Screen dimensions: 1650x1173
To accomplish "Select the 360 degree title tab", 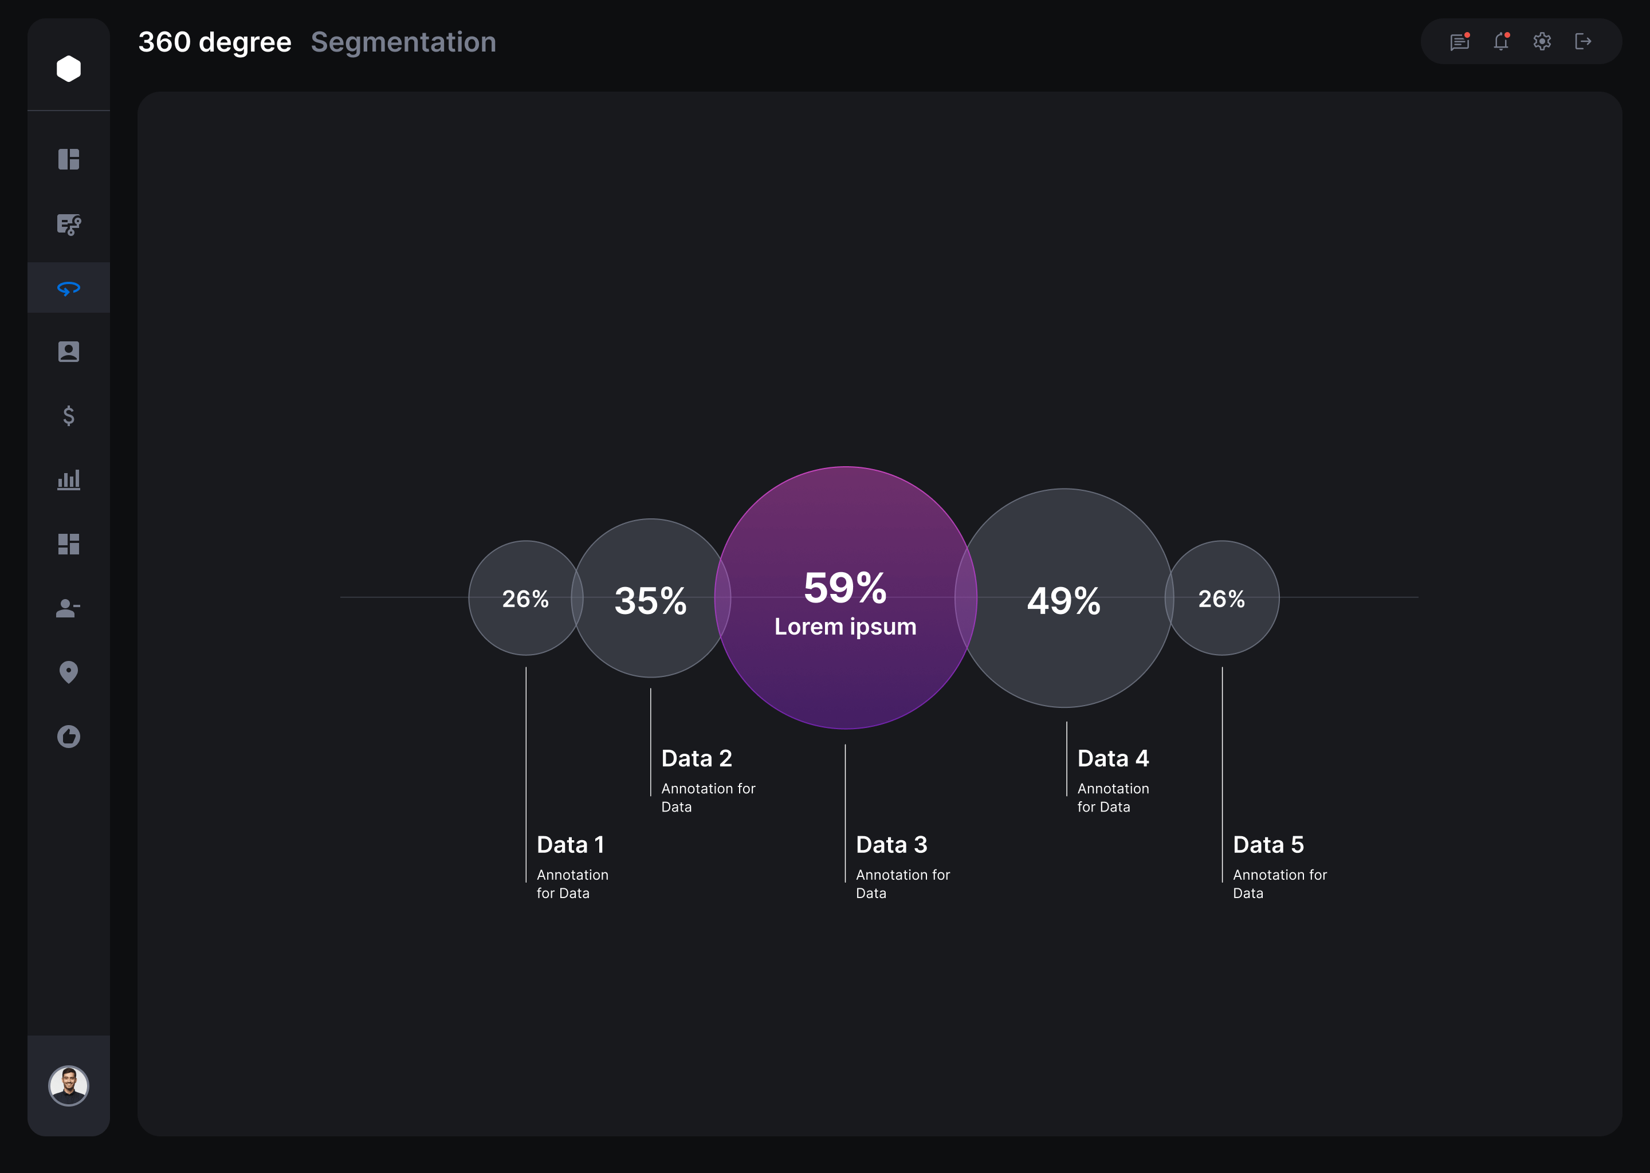I will [x=215, y=42].
